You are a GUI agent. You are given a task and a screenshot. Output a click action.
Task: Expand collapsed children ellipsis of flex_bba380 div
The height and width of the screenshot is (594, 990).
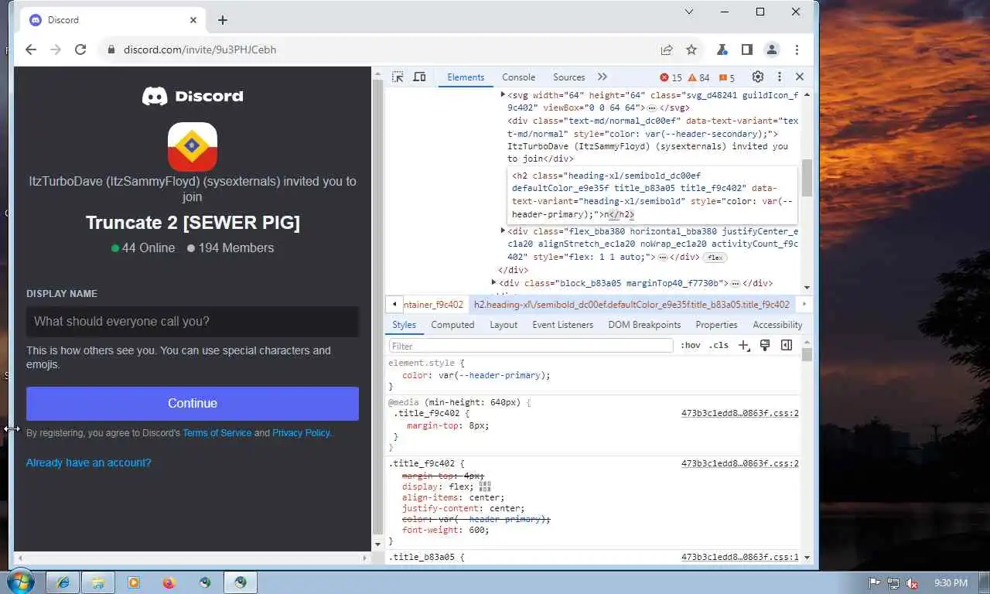663,257
